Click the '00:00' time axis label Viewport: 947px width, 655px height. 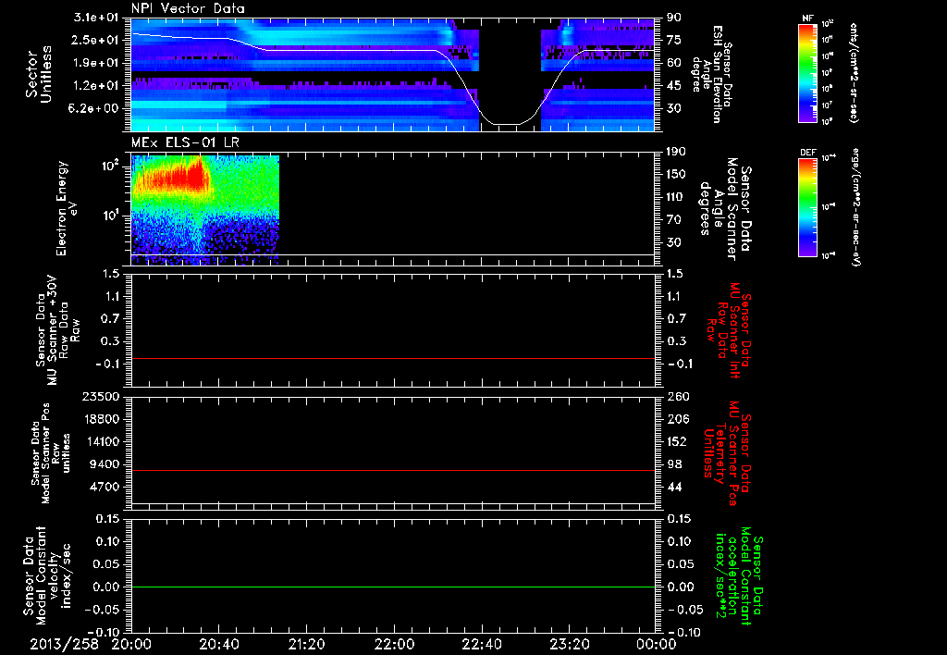point(657,644)
